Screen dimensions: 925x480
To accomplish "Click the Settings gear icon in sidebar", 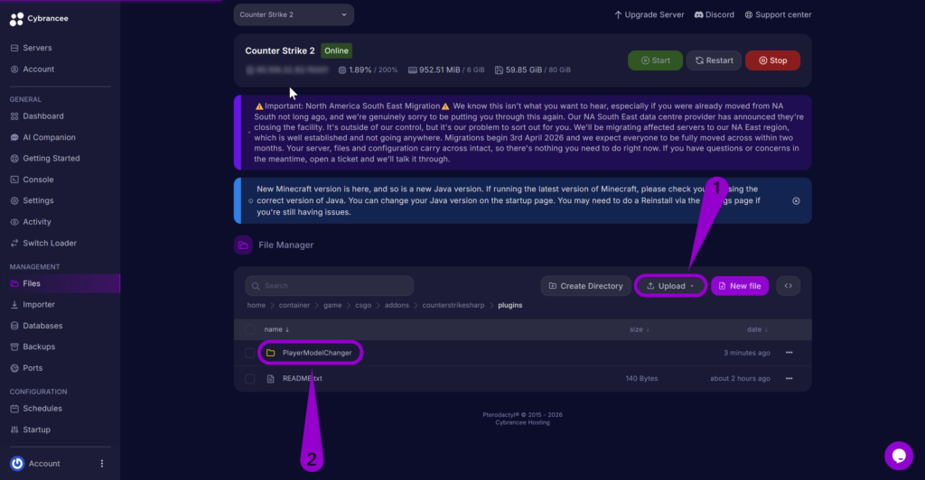I will pos(14,201).
